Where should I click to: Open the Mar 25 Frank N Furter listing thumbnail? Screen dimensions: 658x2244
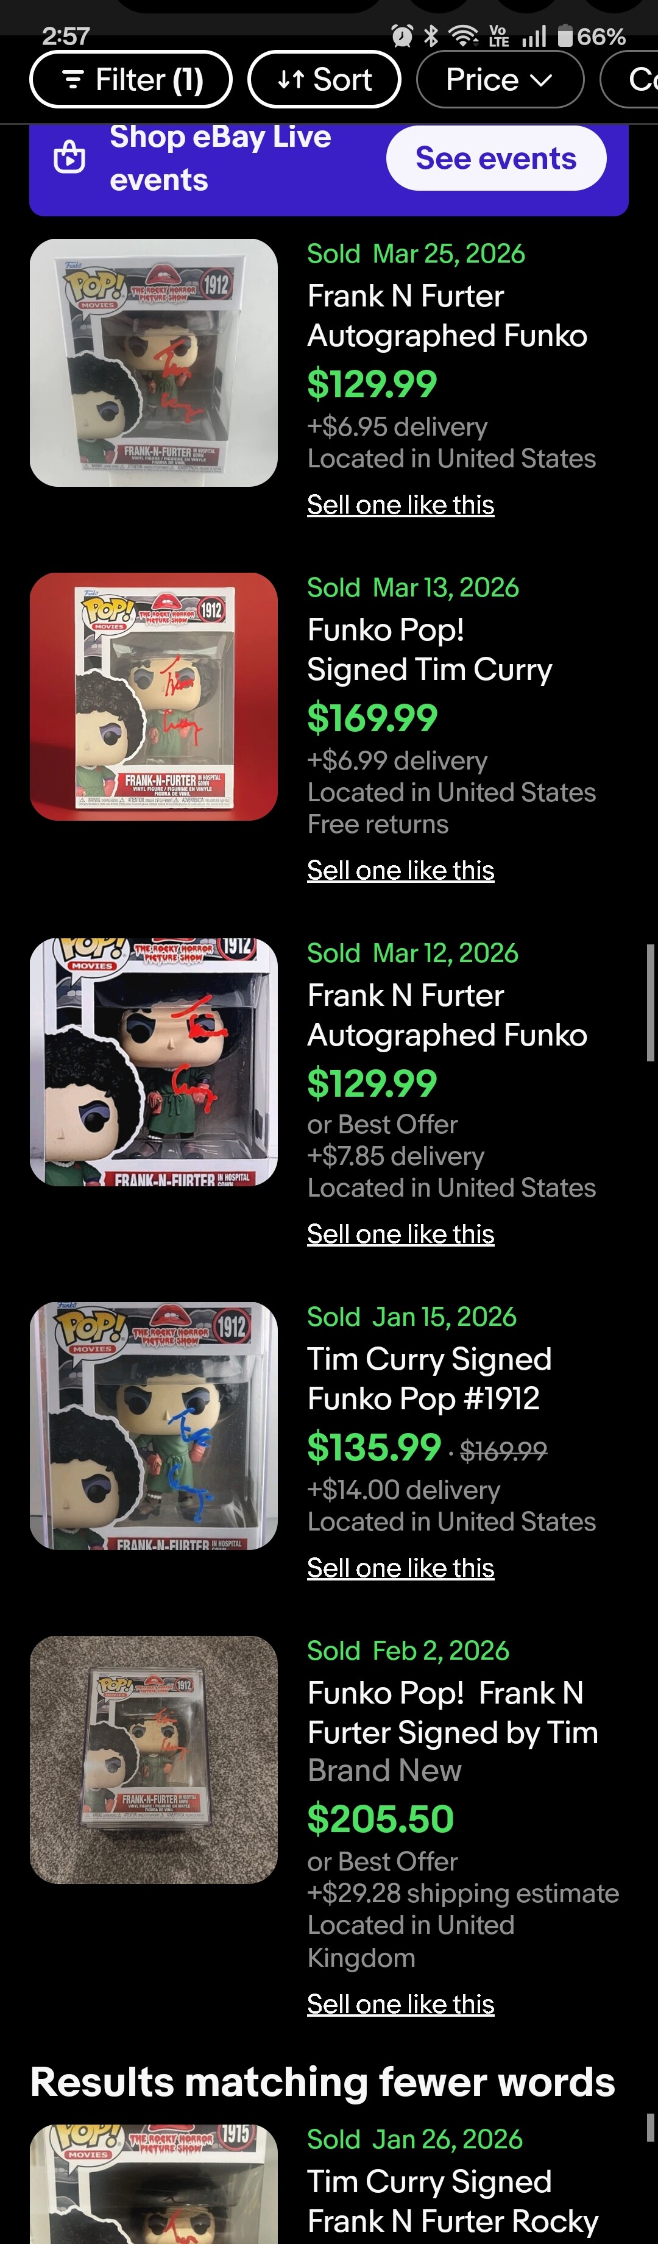click(x=154, y=363)
